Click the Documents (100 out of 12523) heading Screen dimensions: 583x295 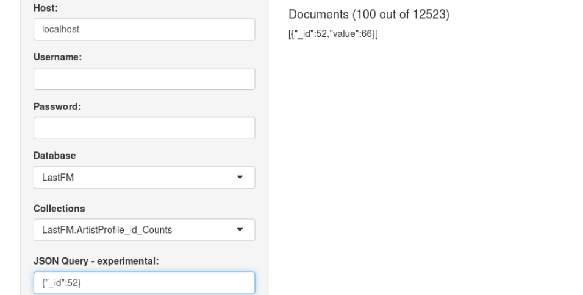pos(369,15)
